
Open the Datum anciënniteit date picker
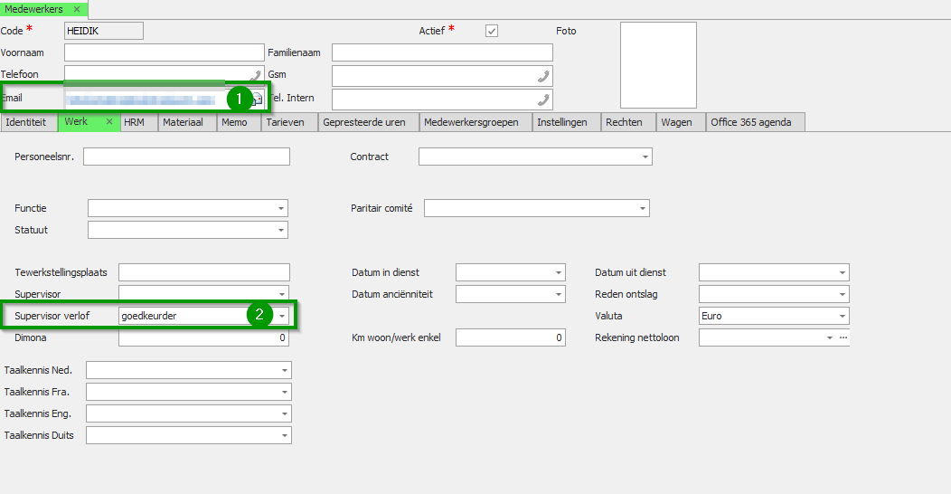click(x=558, y=294)
